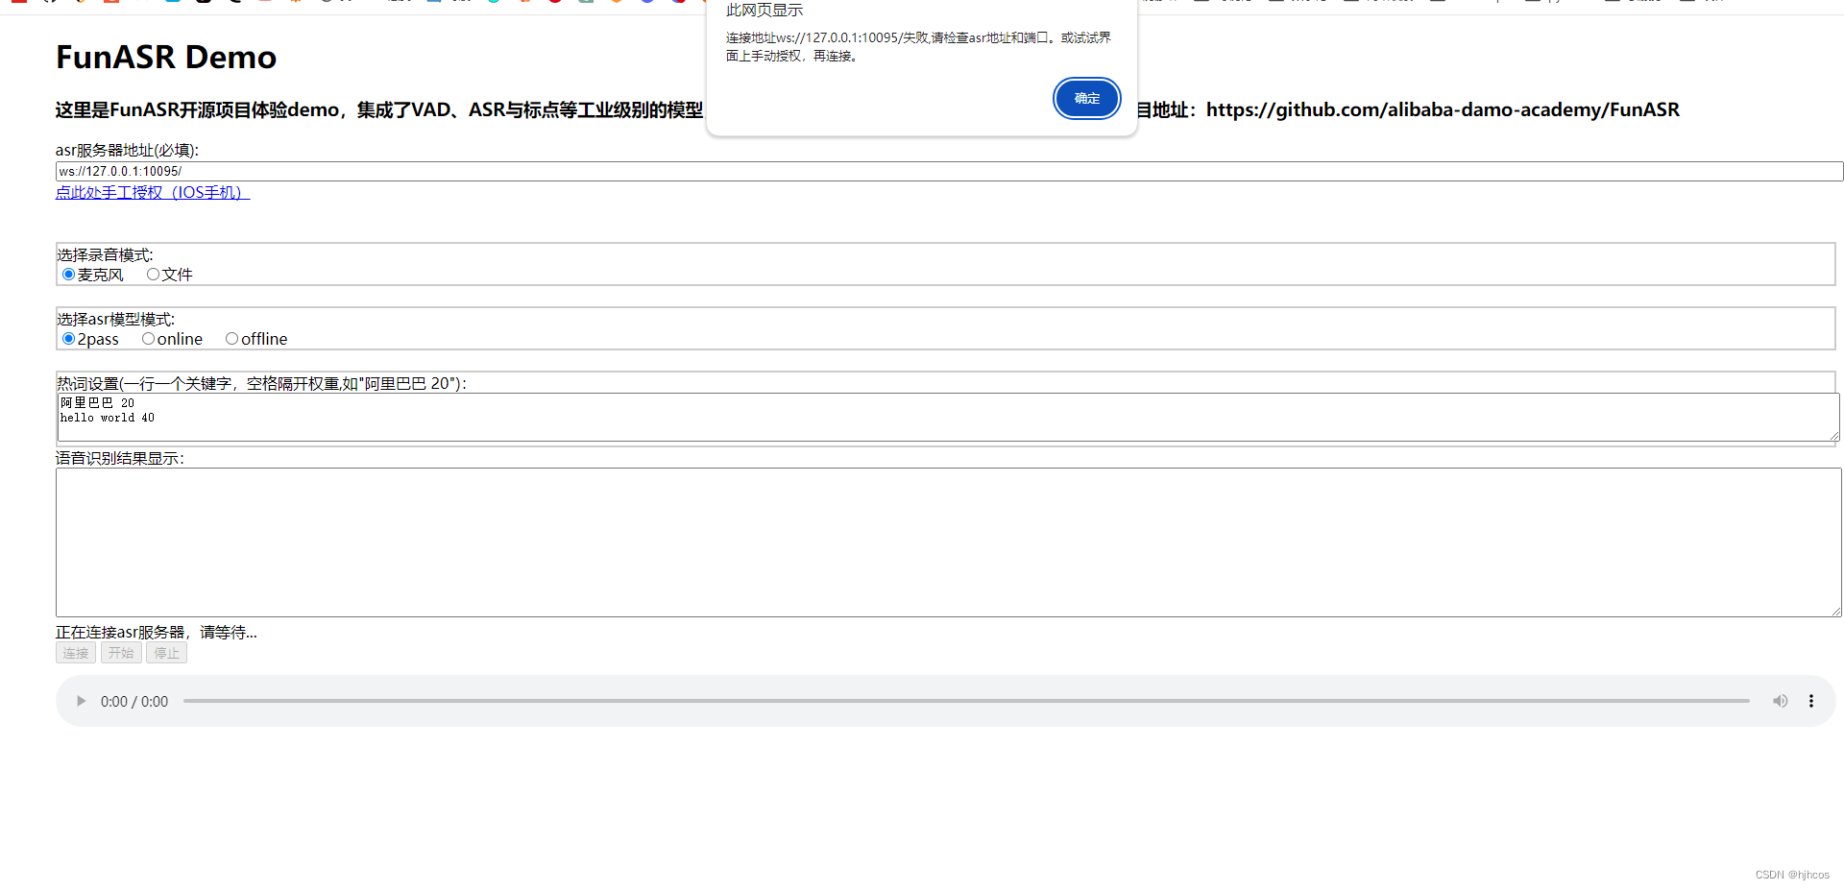Click the 停止 button
The height and width of the screenshot is (890, 1844).
[x=167, y=653]
